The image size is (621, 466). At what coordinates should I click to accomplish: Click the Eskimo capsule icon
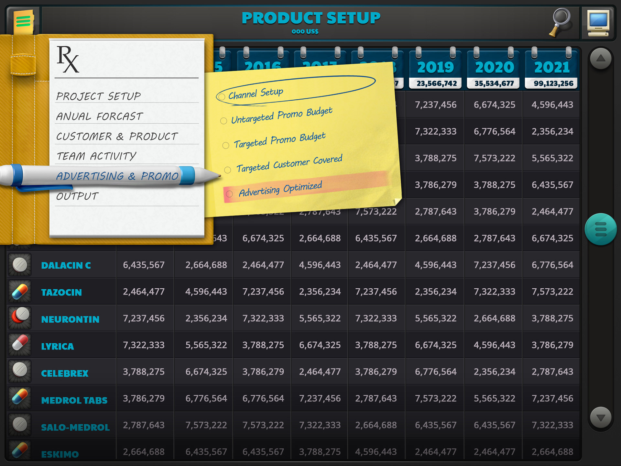pyautogui.click(x=20, y=450)
